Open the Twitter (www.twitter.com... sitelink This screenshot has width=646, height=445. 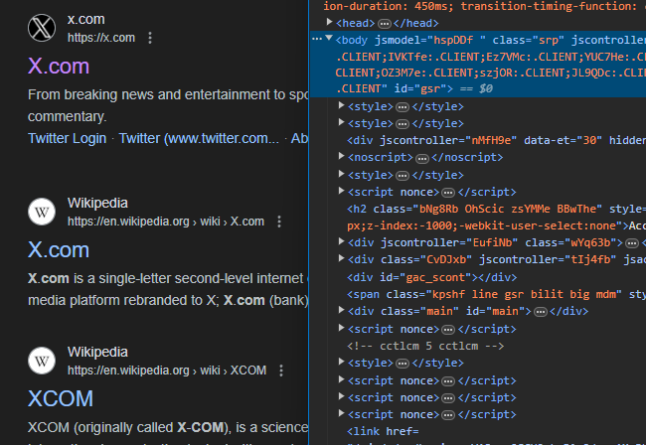click(x=199, y=138)
